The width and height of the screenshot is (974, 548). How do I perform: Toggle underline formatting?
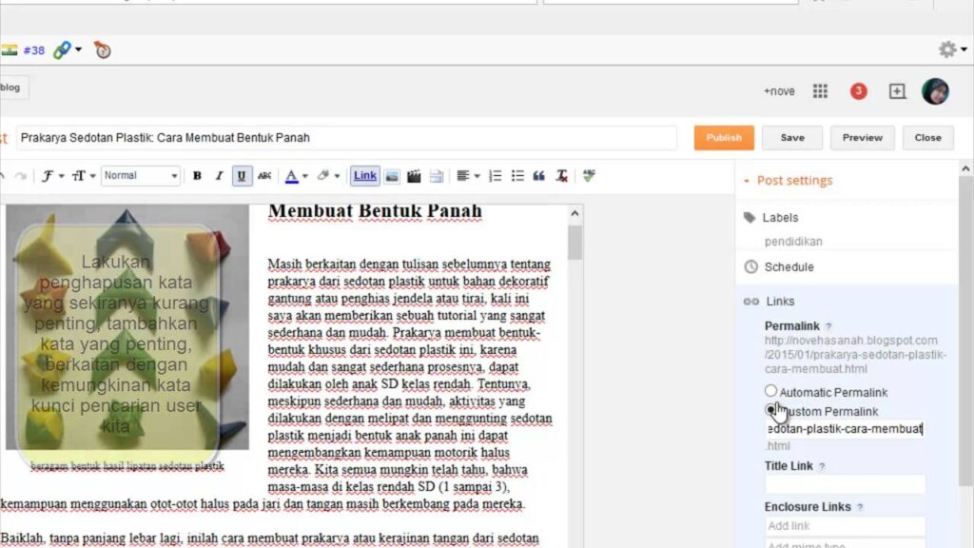click(242, 176)
